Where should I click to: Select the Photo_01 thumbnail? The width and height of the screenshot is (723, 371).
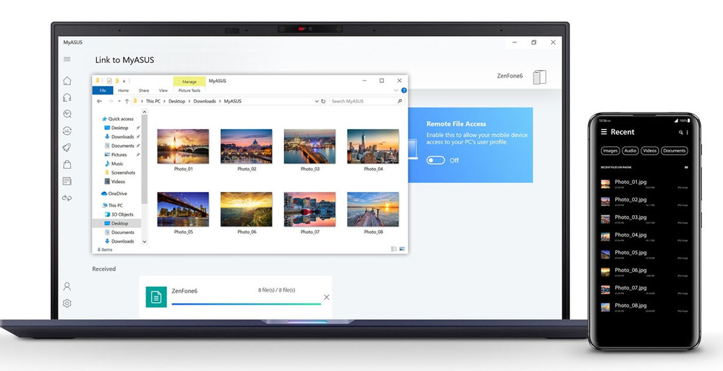click(183, 147)
